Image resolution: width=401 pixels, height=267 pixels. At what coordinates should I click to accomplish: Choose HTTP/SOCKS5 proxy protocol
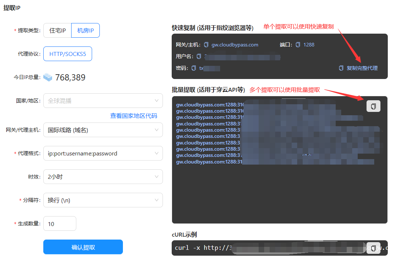pos(68,54)
